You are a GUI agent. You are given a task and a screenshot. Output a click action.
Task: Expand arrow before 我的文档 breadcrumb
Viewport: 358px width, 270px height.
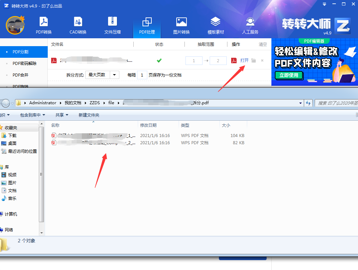[x=60, y=103]
